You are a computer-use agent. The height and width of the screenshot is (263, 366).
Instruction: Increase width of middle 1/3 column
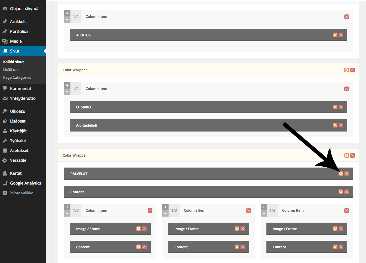tap(165, 207)
